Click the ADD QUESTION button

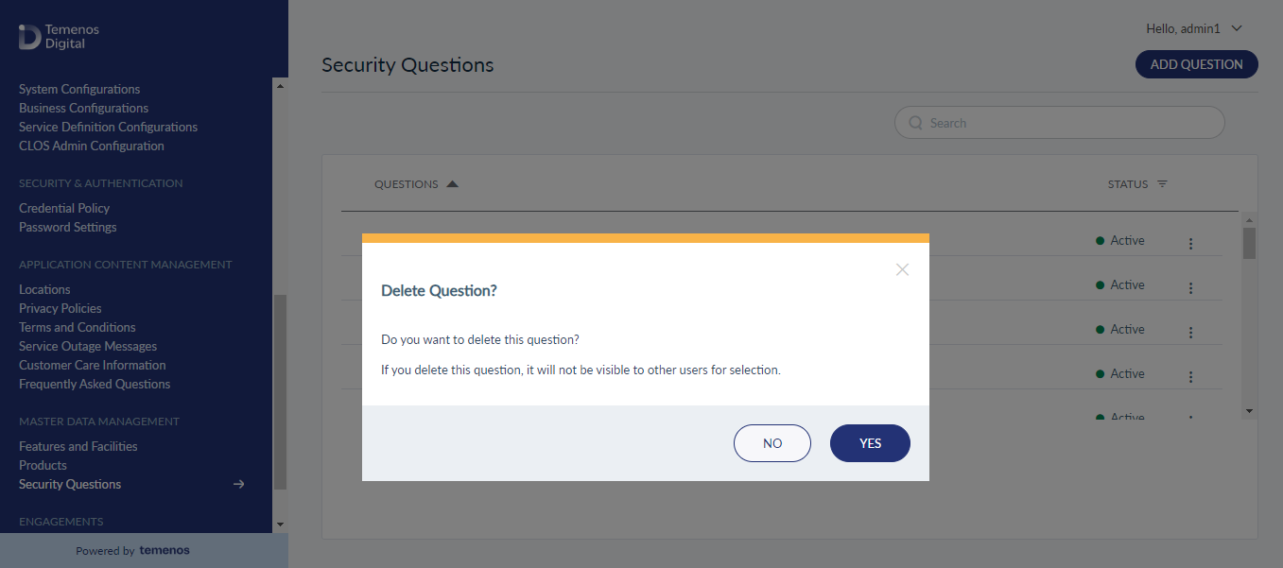point(1196,64)
